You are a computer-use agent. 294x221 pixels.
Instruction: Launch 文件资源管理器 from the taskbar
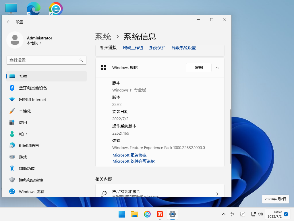[134, 214]
